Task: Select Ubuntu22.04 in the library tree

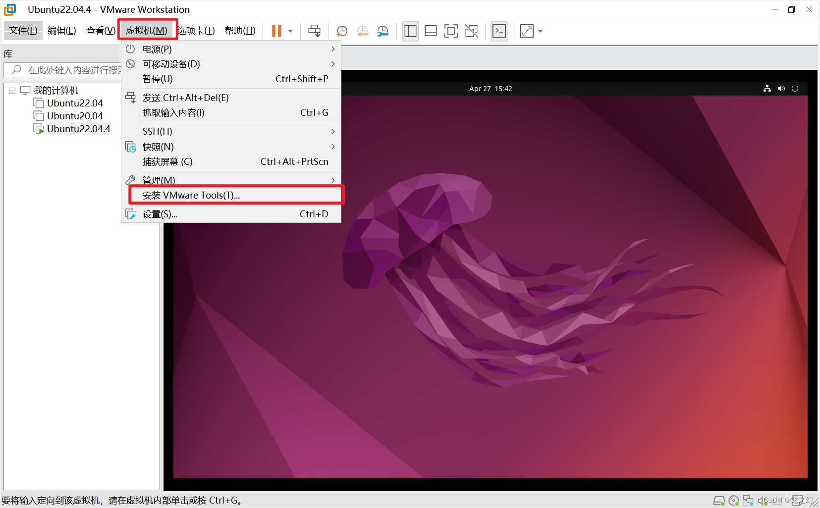Action: (75, 103)
